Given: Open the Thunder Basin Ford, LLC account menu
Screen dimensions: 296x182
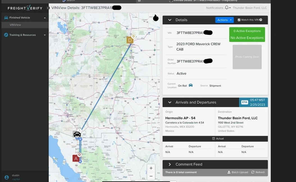Looking at the screenshot, I should [x=250, y=8].
